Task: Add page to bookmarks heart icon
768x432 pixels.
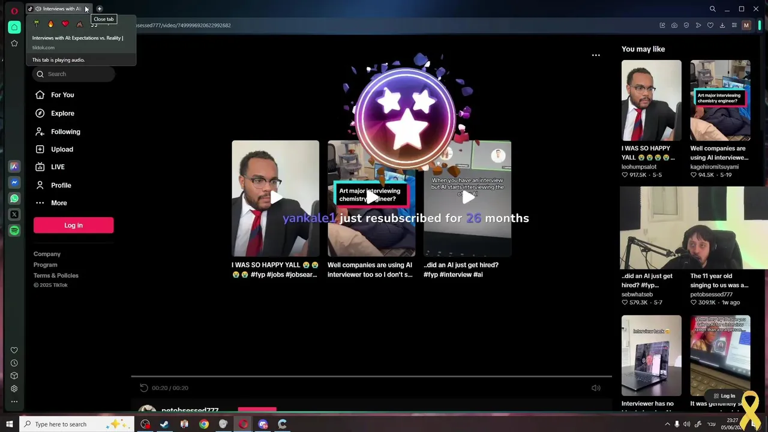Action: pyautogui.click(x=710, y=25)
